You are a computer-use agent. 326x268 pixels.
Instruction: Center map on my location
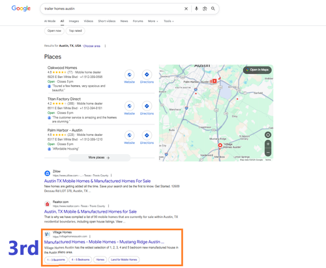coord(268,135)
